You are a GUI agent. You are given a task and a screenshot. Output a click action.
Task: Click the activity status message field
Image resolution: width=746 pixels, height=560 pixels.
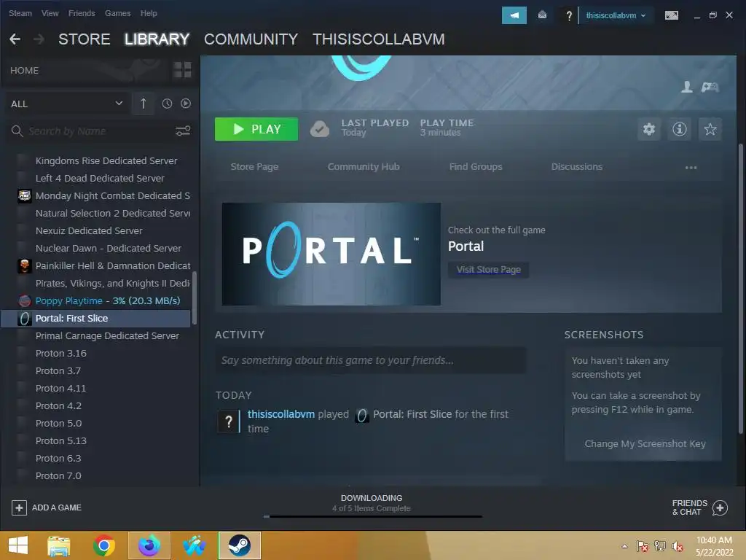click(371, 360)
